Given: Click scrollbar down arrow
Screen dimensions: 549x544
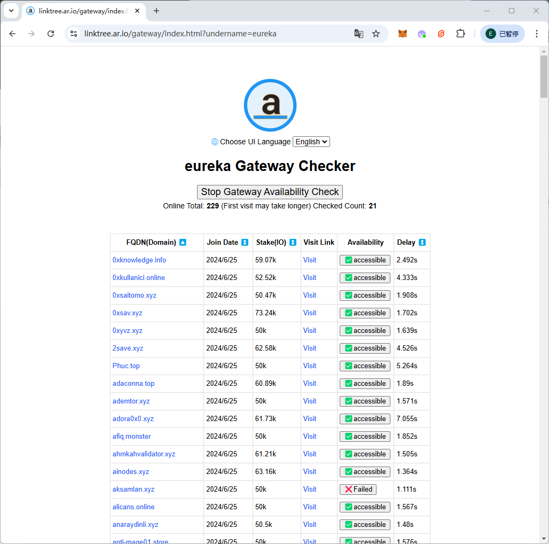Looking at the screenshot, I should [544, 539].
